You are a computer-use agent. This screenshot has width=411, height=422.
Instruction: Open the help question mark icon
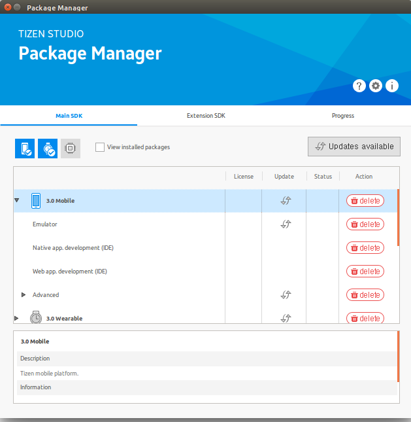click(x=359, y=86)
